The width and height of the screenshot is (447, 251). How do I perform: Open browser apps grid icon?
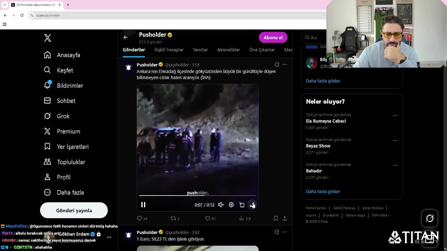tap(5, 24)
